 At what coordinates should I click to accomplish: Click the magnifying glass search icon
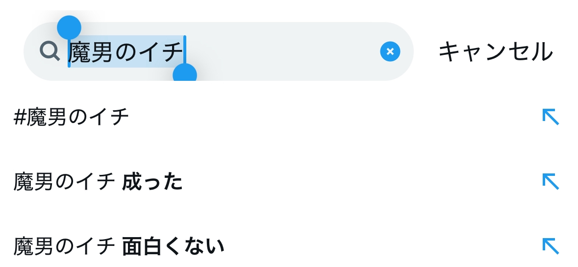pos(50,51)
